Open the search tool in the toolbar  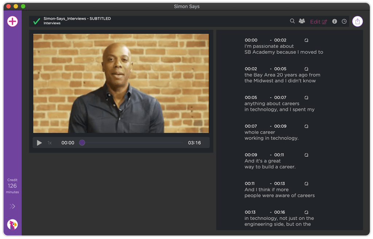[x=292, y=21]
